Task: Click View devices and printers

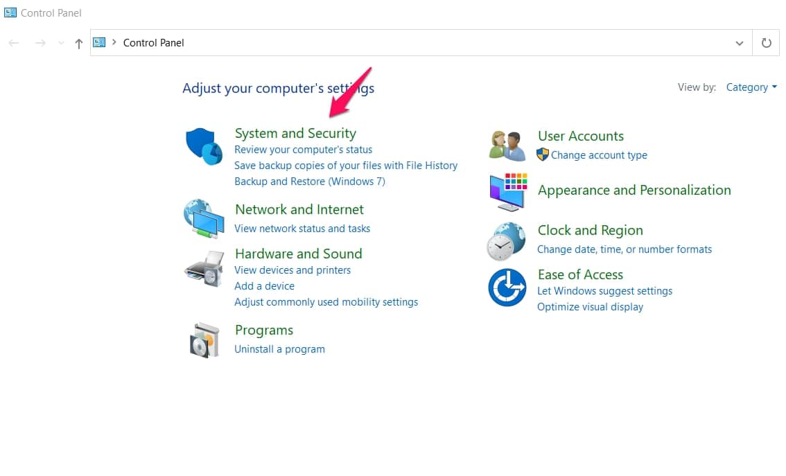Action: [x=292, y=270]
